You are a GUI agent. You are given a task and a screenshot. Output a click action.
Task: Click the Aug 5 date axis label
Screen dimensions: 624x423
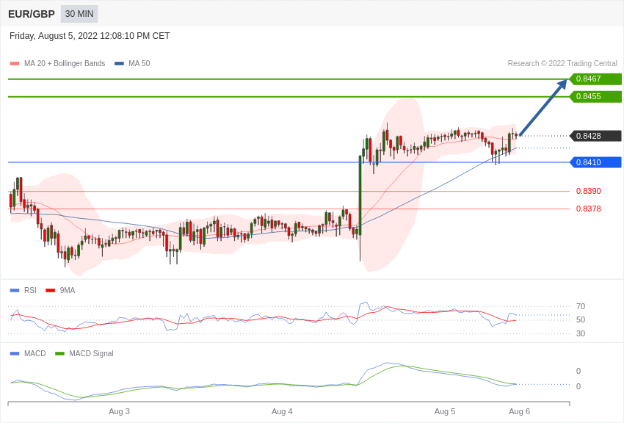(445, 411)
